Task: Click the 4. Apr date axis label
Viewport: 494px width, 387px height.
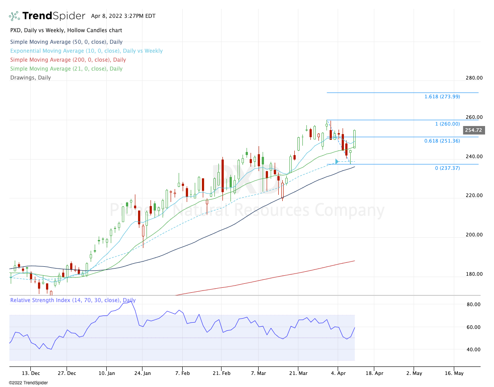Action: pos(338,373)
